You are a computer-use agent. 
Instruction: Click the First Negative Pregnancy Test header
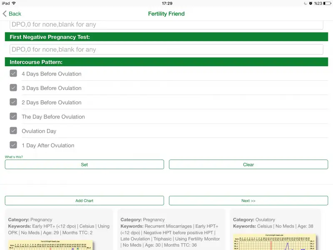pyautogui.click(x=166, y=37)
